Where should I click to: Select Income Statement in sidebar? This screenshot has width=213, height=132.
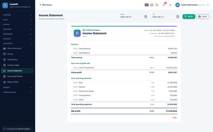(17, 71)
